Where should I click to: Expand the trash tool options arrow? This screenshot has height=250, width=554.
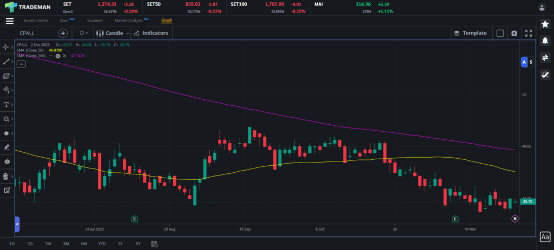12,177
